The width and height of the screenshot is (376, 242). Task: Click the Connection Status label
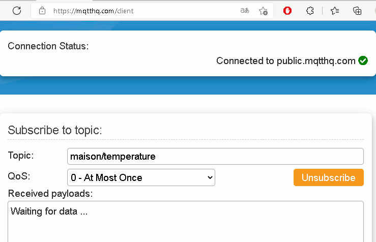48,46
